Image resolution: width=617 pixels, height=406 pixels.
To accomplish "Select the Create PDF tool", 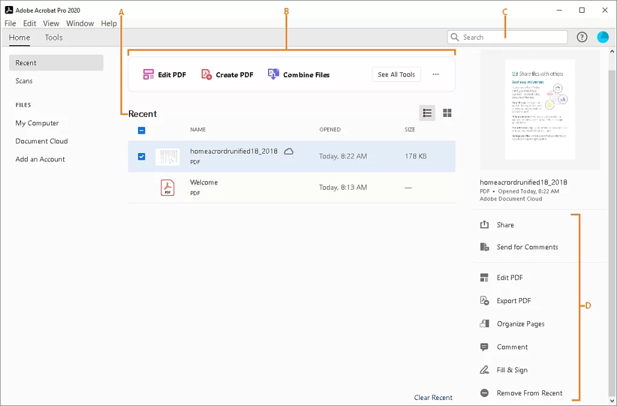I will (227, 74).
